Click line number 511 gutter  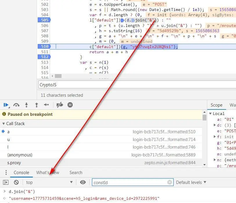(x=45, y=52)
